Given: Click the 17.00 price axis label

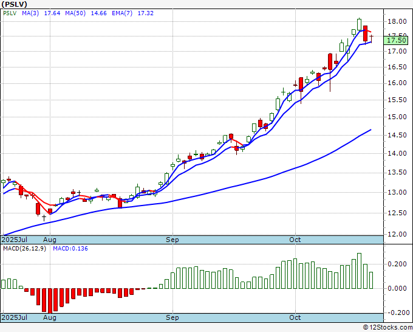Looking at the screenshot, I should pyautogui.click(x=397, y=51).
